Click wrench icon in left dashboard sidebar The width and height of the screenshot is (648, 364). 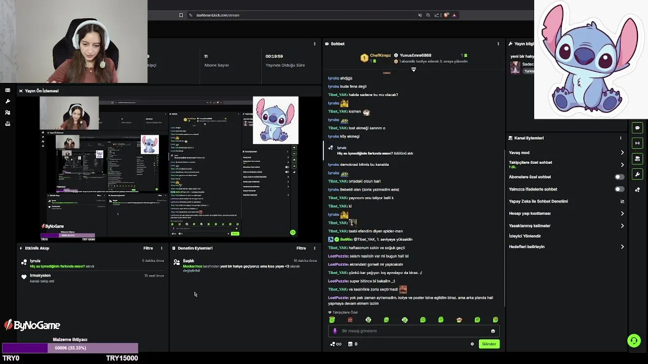pos(8,101)
